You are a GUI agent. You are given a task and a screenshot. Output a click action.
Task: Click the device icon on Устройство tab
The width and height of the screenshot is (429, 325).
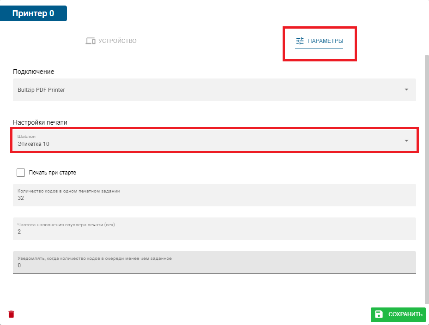coord(90,41)
